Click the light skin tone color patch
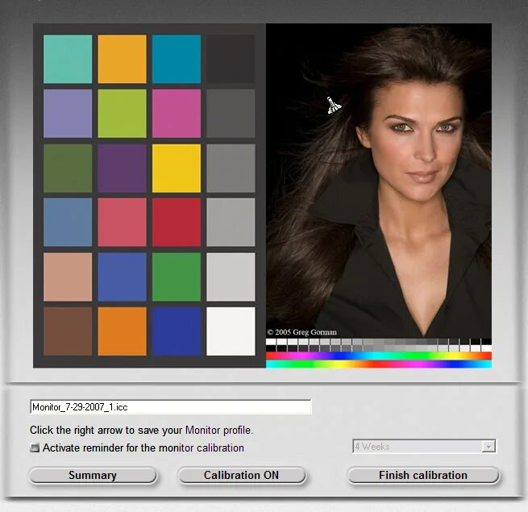The height and width of the screenshot is (512, 528). point(68,277)
